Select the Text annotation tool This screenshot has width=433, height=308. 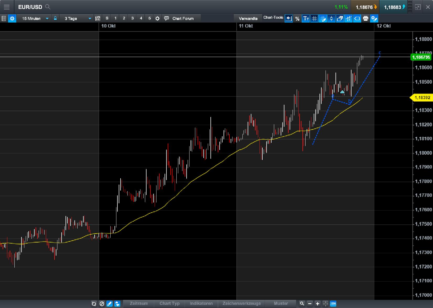click(306, 18)
